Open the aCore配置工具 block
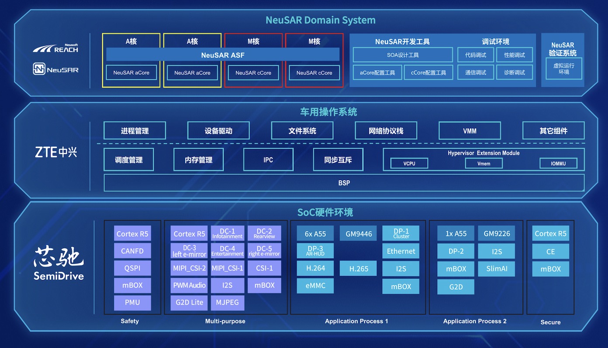The image size is (608, 348). [x=377, y=72]
